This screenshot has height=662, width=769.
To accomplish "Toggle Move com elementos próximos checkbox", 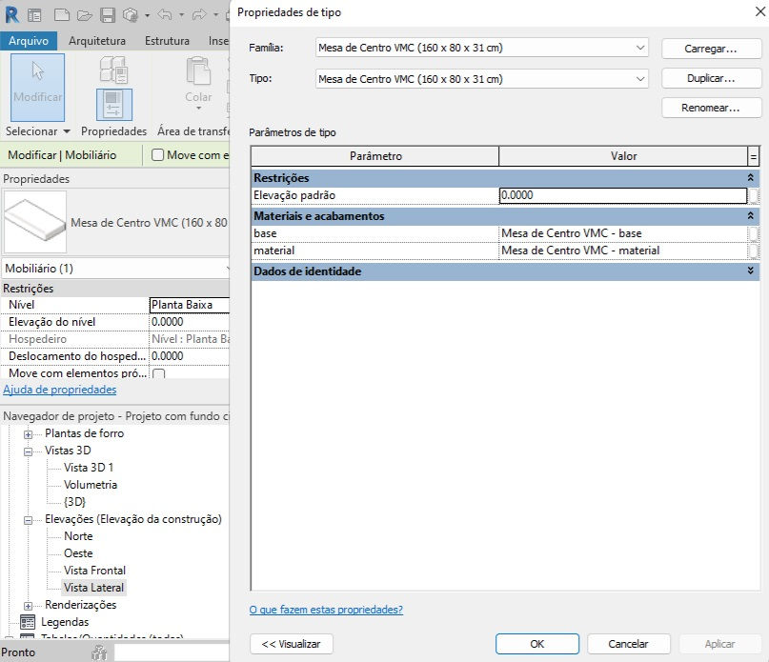I will click(158, 373).
